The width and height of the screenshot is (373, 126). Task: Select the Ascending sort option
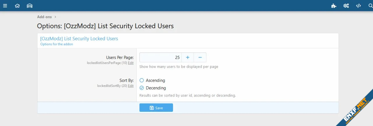(142, 80)
